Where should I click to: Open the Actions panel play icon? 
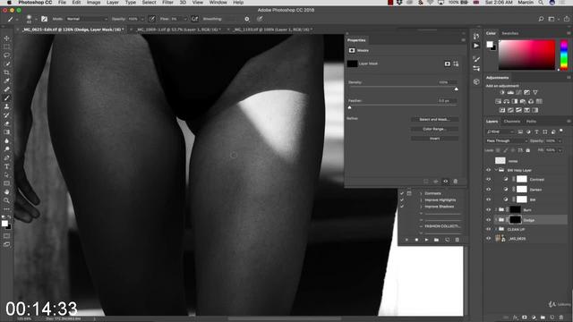pos(476,46)
